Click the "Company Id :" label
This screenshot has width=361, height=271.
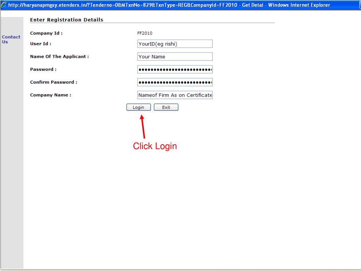click(46, 33)
